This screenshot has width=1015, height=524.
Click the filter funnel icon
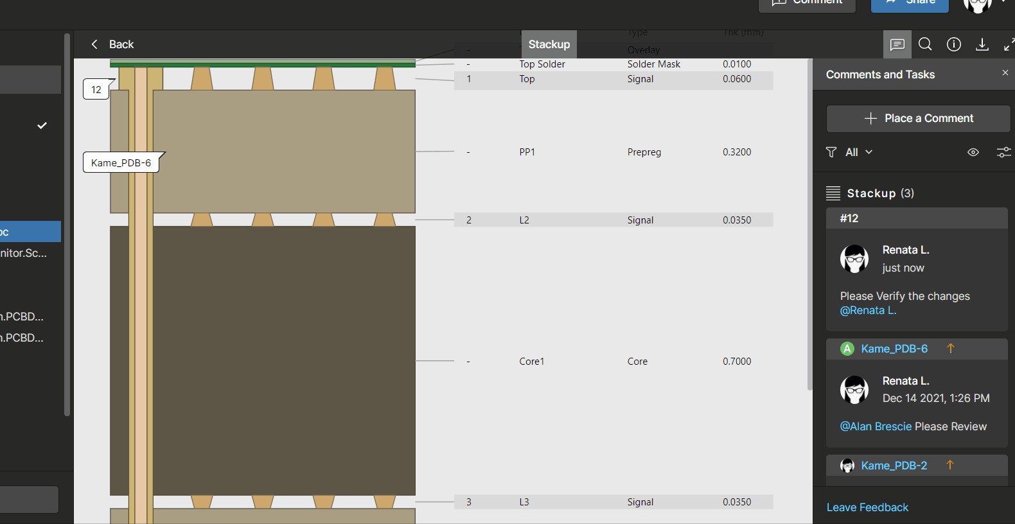[831, 152]
